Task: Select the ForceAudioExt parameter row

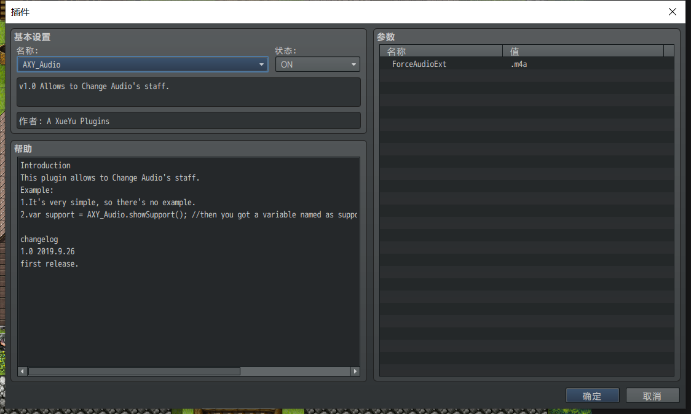Action: tap(527, 64)
